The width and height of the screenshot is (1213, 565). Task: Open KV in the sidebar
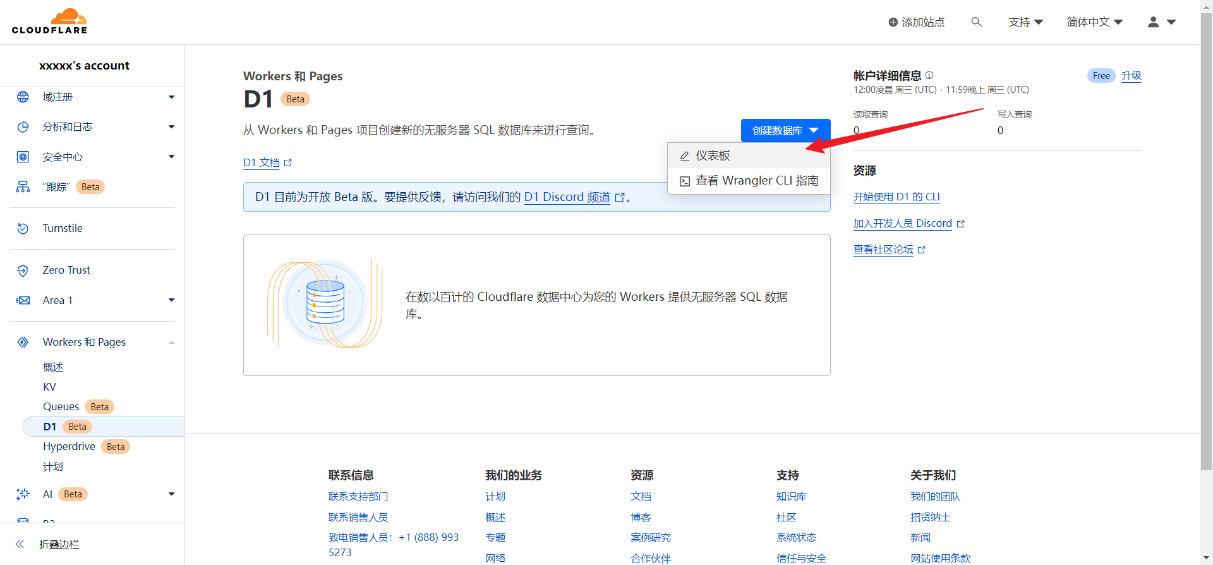click(49, 387)
